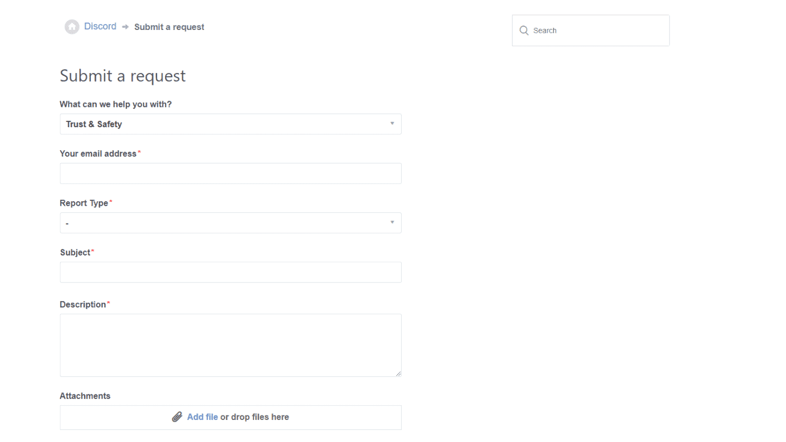Click the chevron on the Report Type selector
786x442 pixels.
(x=392, y=222)
